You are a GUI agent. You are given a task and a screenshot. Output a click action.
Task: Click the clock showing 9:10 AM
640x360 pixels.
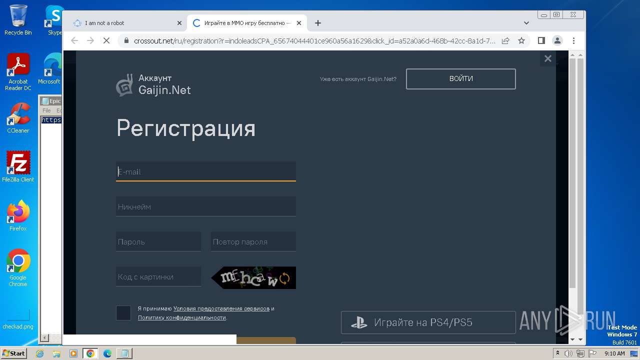click(x=614, y=353)
